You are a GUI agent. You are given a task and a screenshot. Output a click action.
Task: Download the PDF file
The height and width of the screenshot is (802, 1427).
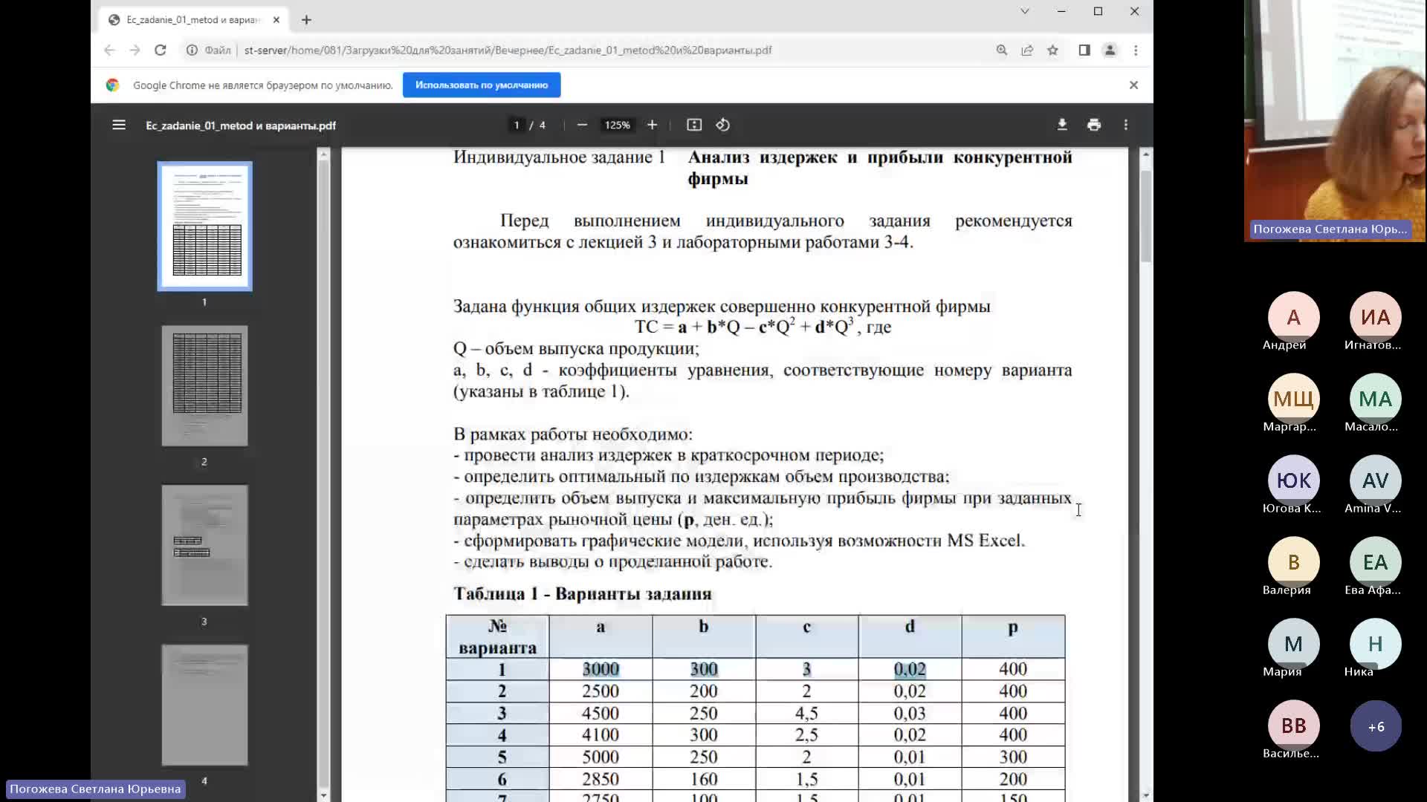tap(1062, 125)
